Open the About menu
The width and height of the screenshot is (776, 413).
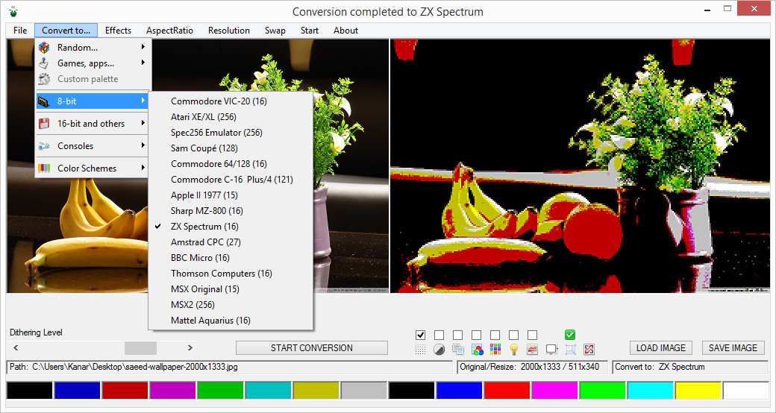click(x=345, y=31)
